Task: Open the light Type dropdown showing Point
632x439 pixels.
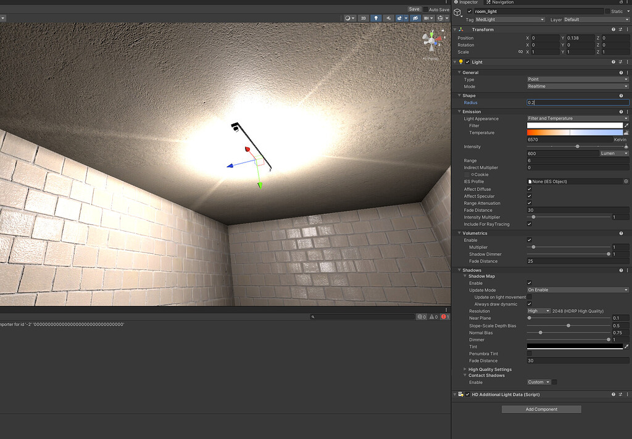Action: coord(577,79)
